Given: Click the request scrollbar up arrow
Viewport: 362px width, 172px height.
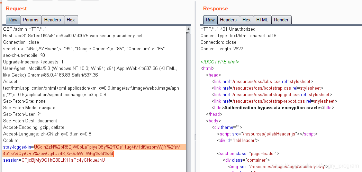Looking at the screenshot, I should pos(188,29).
